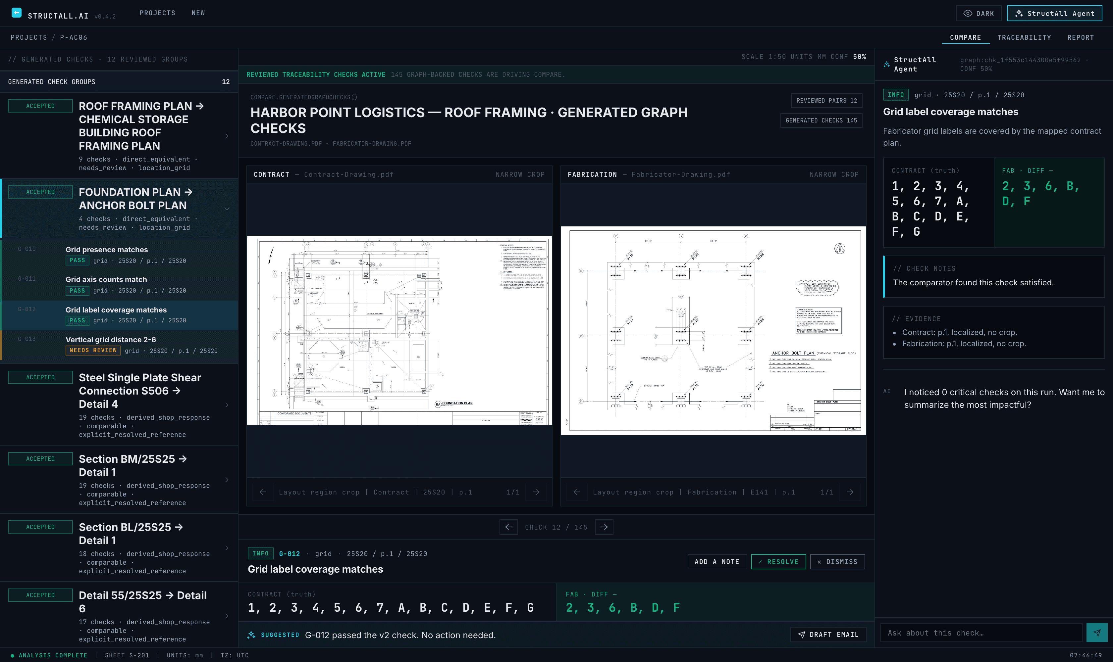Click the ANALYSIS COMPLETE status indicator
Viewport: 1113px width, 662px height.
point(49,655)
